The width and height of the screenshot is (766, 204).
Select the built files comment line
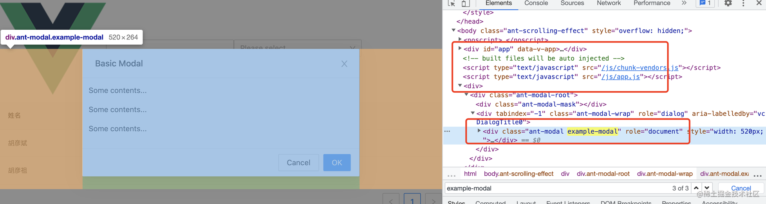(x=544, y=58)
